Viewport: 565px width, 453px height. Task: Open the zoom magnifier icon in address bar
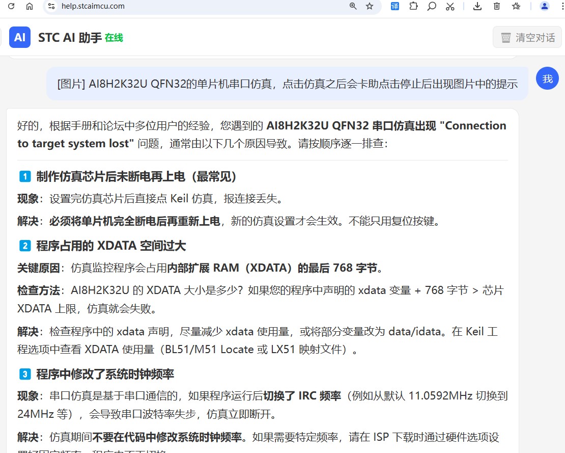point(353,6)
